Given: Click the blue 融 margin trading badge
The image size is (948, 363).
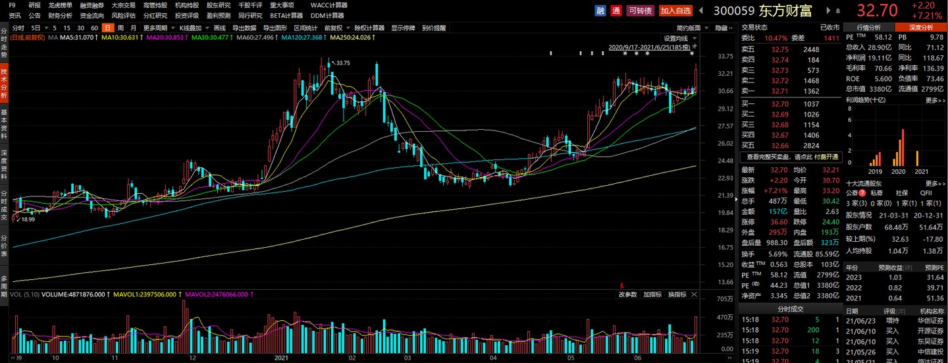Looking at the screenshot, I should [600, 10].
